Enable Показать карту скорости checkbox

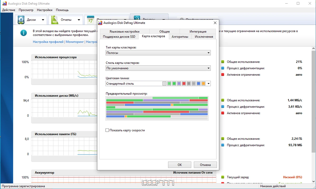[x=107, y=130]
